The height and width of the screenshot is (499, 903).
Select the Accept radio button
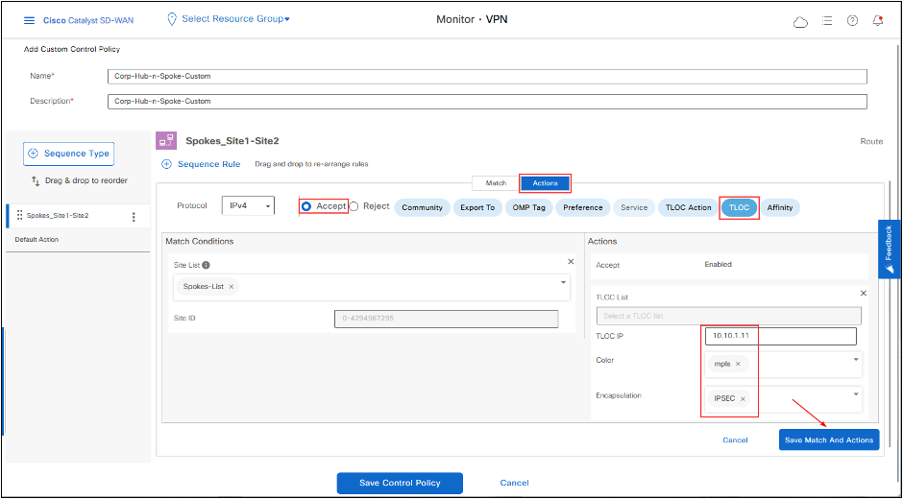[306, 206]
